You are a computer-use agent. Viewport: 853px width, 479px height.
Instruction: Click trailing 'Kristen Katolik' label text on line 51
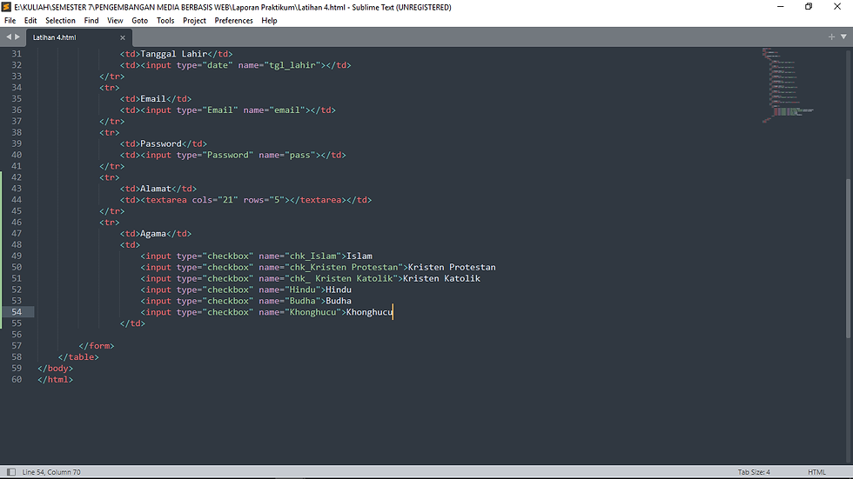pos(441,278)
